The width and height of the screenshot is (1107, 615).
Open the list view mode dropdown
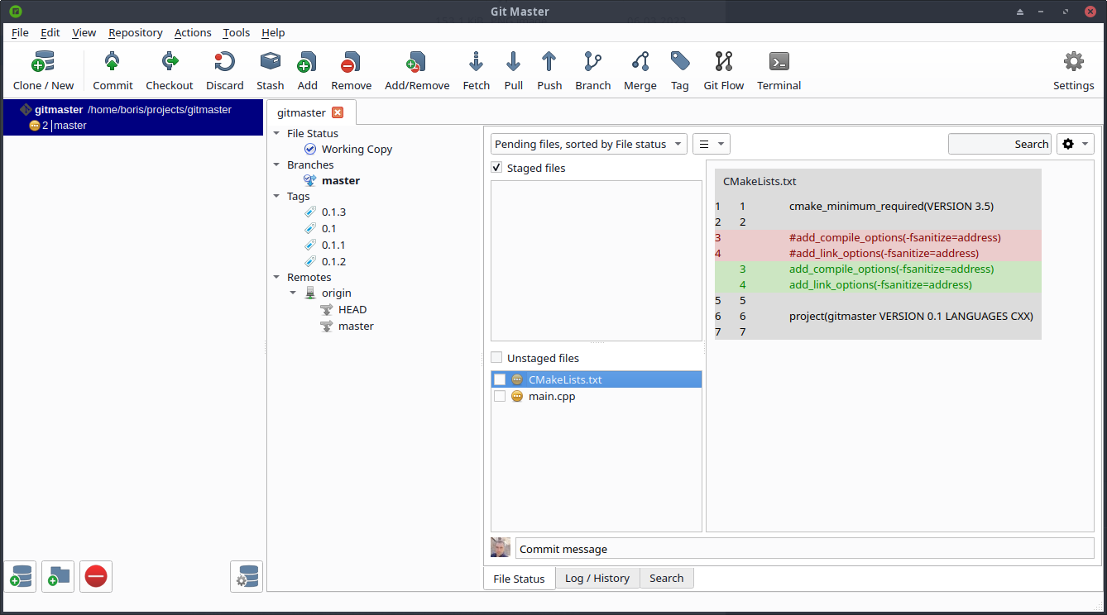click(x=712, y=144)
